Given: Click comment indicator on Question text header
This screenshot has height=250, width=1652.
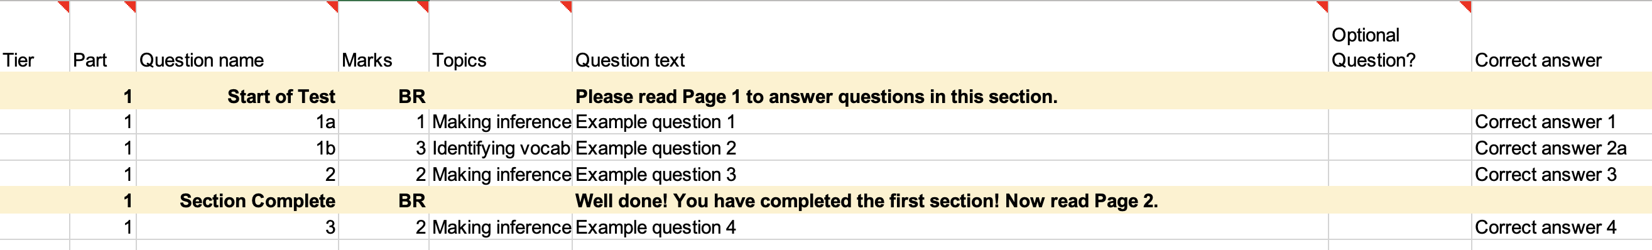Looking at the screenshot, I should [x=1322, y=6].
